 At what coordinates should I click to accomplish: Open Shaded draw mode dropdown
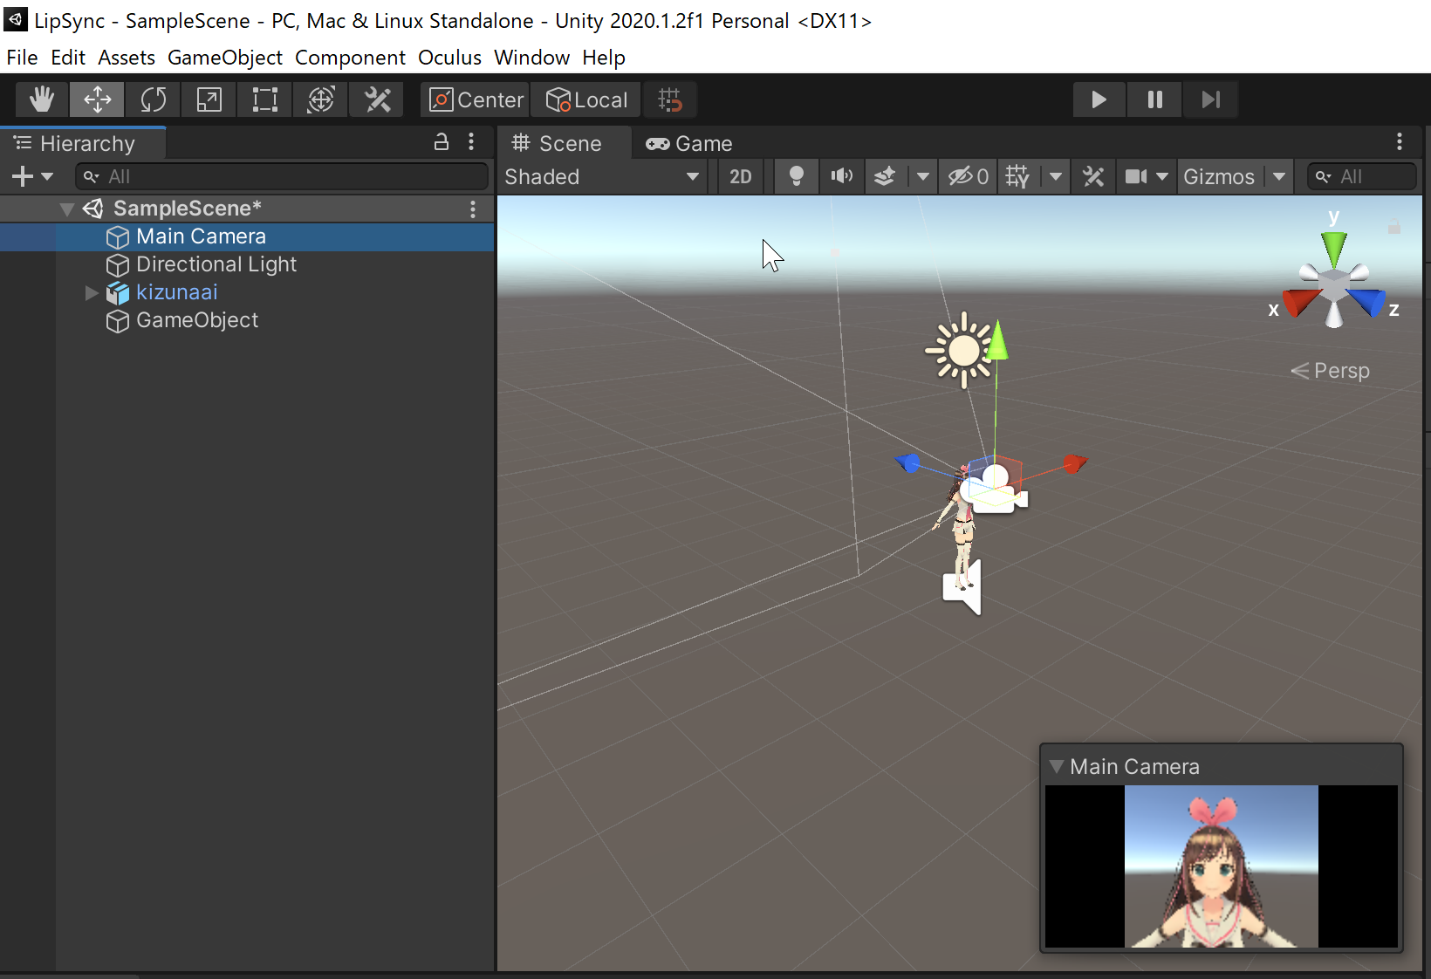[x=602, y=177]
